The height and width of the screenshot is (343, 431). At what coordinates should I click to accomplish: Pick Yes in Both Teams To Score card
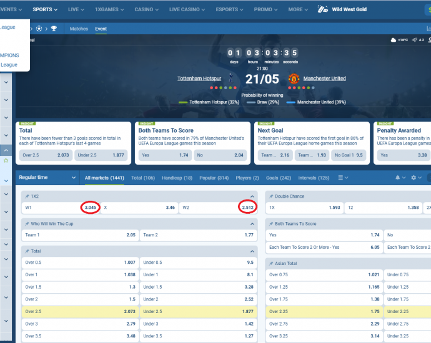tap(165, 155)
